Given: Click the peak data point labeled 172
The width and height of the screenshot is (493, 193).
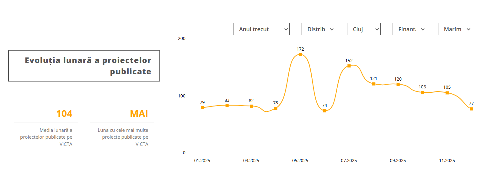Looking at the screenshot, I should click(x=300, y=55).
